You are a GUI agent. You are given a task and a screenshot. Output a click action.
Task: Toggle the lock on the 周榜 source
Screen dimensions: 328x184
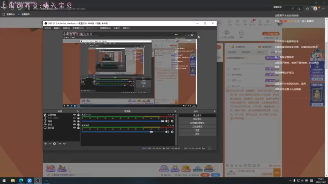[78, 121]
